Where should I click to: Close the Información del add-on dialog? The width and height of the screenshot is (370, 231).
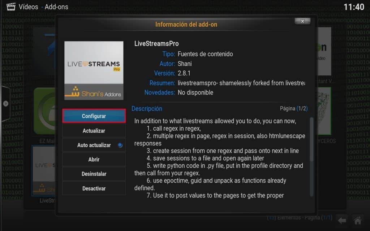click(302, 21)
